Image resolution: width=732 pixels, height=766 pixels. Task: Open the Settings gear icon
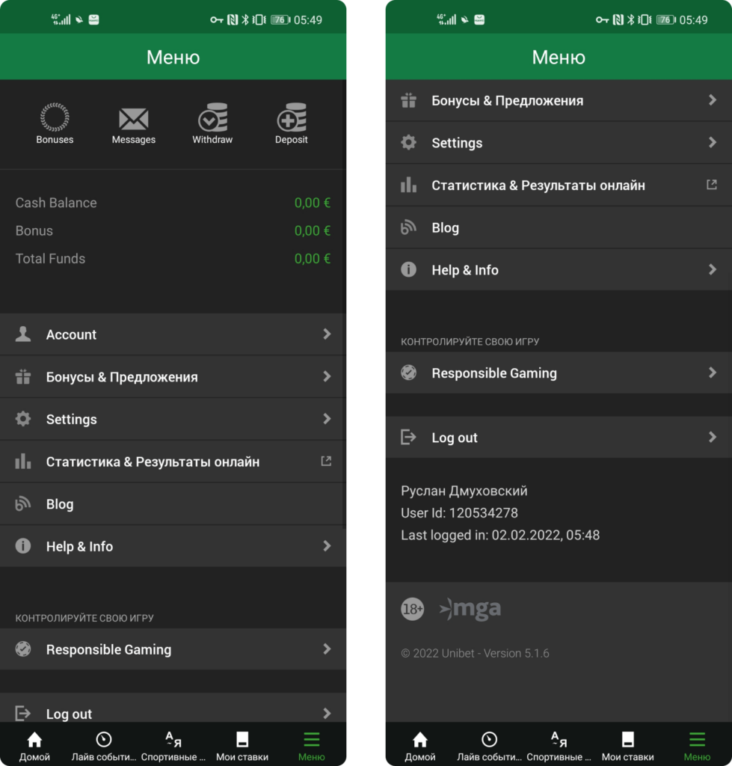(x=24, y=419)
